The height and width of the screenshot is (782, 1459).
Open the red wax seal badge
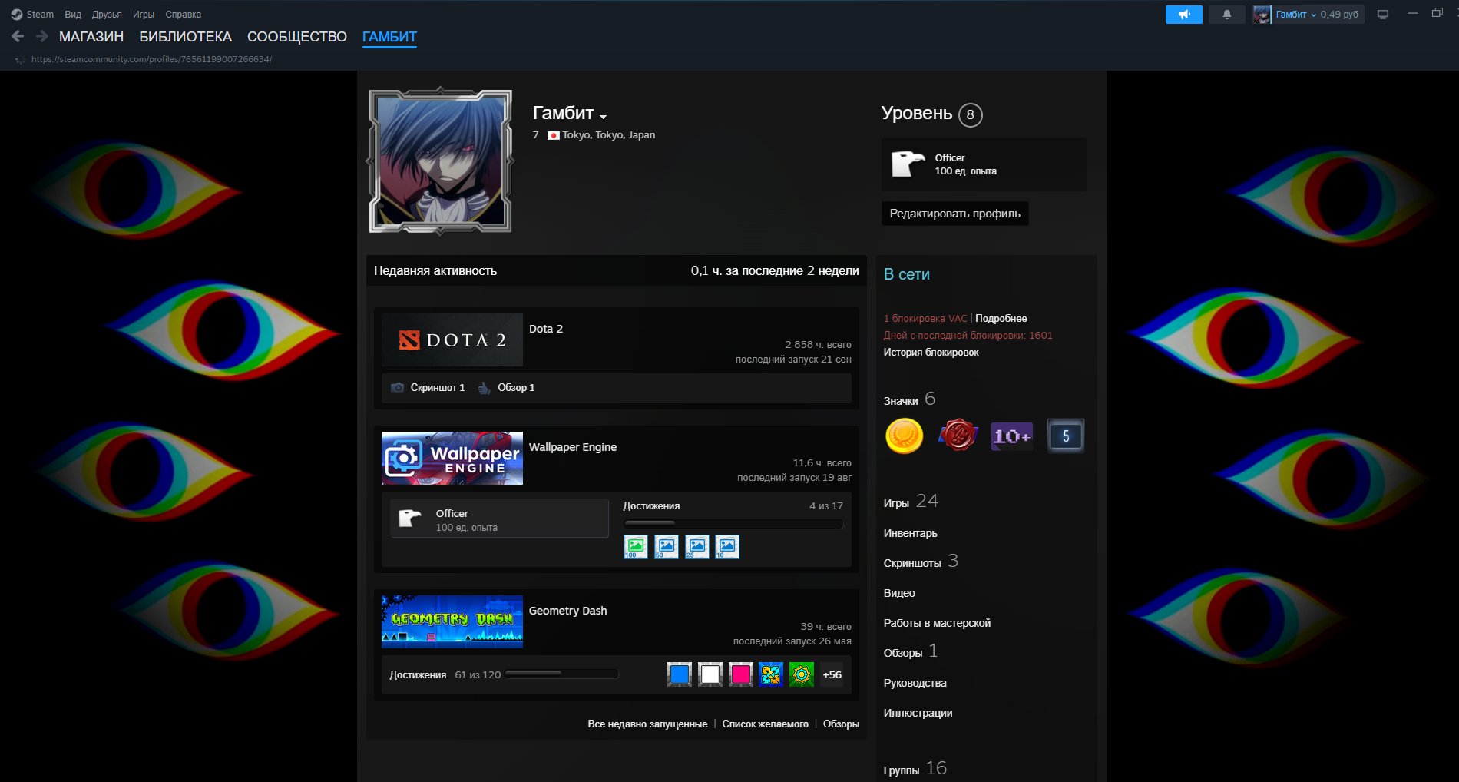coord(958,436)
